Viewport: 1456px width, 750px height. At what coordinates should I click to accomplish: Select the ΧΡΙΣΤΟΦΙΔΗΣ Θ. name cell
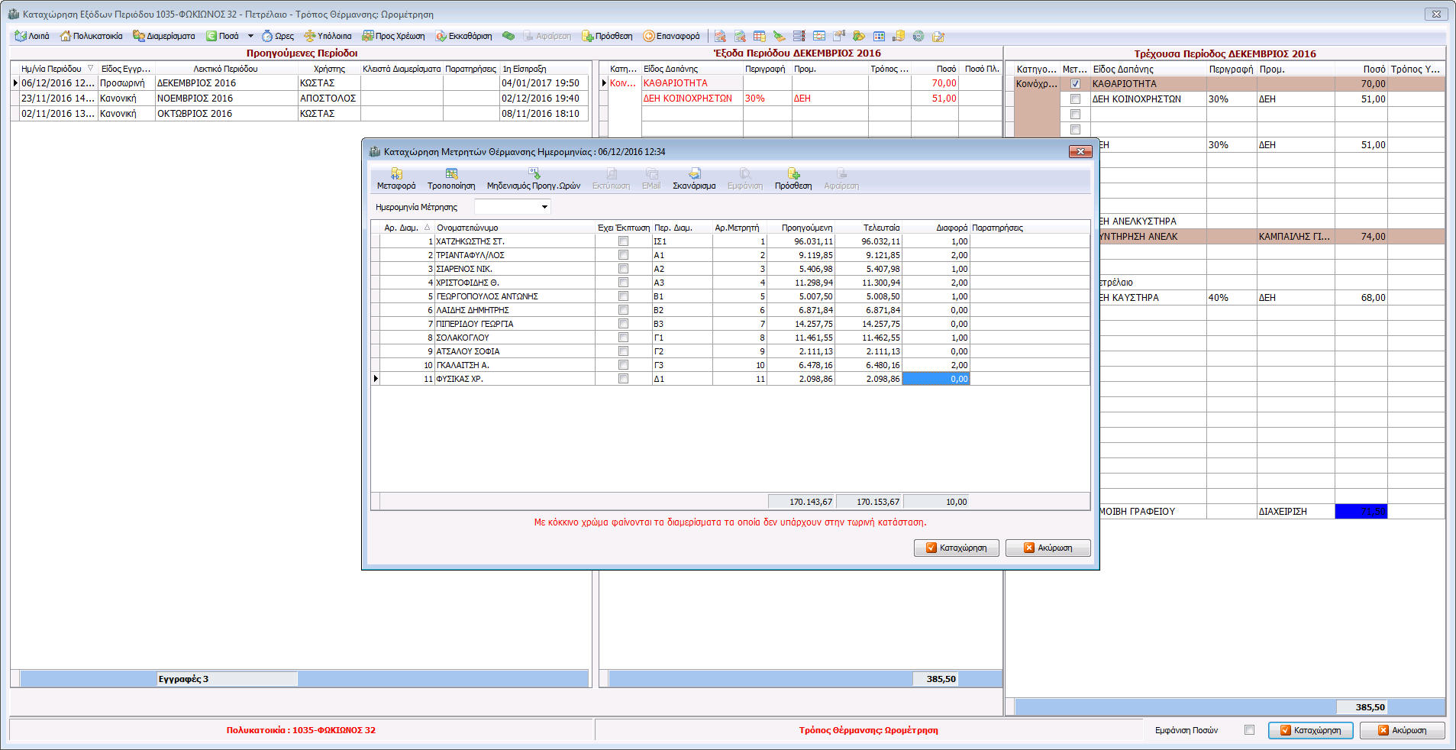tap(515, 283)
